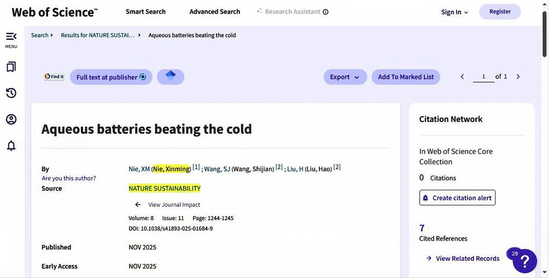Expand the Export dropdown
The height and width of the screenshot is (278, 549).
pyautogui.click(x=344, y=77)
